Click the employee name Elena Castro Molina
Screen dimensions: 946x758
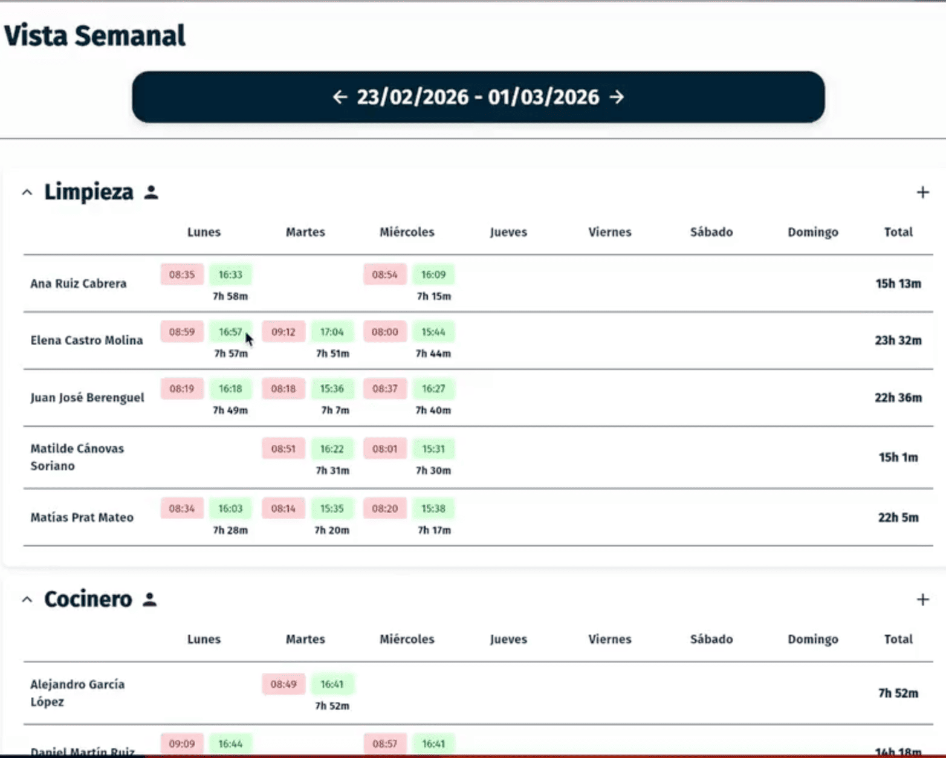86,340
